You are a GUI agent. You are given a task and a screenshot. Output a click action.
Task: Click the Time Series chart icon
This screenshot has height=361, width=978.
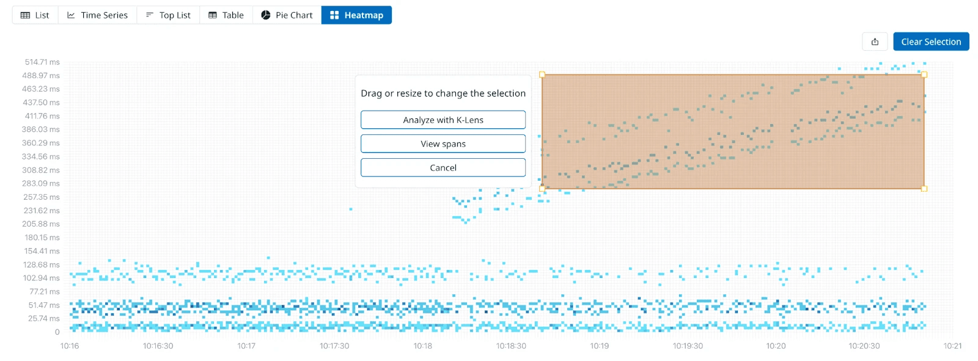click(71, 15)
